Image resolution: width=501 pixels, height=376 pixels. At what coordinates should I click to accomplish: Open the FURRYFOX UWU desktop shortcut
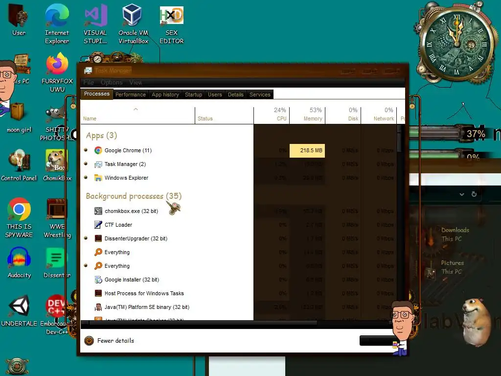pos(57,73)
